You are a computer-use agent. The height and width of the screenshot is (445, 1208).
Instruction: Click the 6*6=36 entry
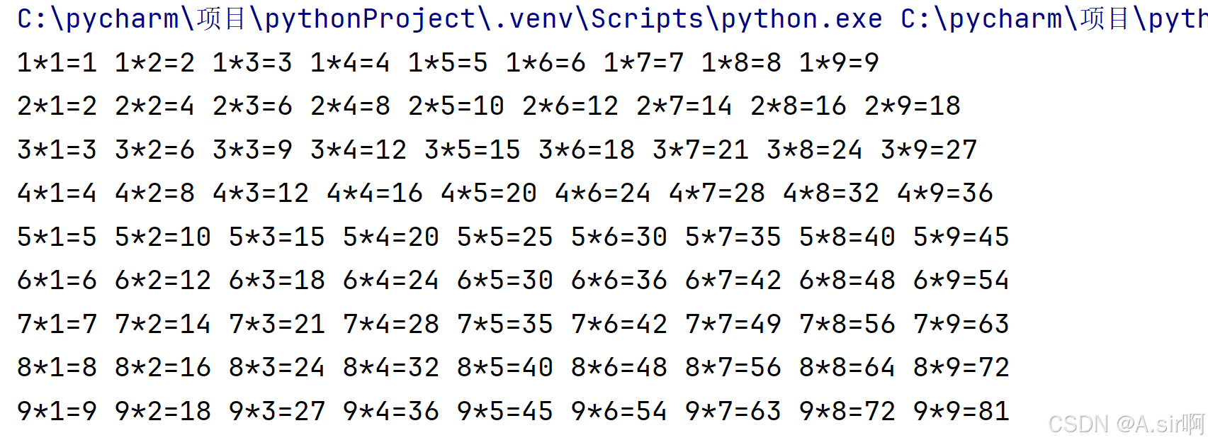(x=619, y=281)
